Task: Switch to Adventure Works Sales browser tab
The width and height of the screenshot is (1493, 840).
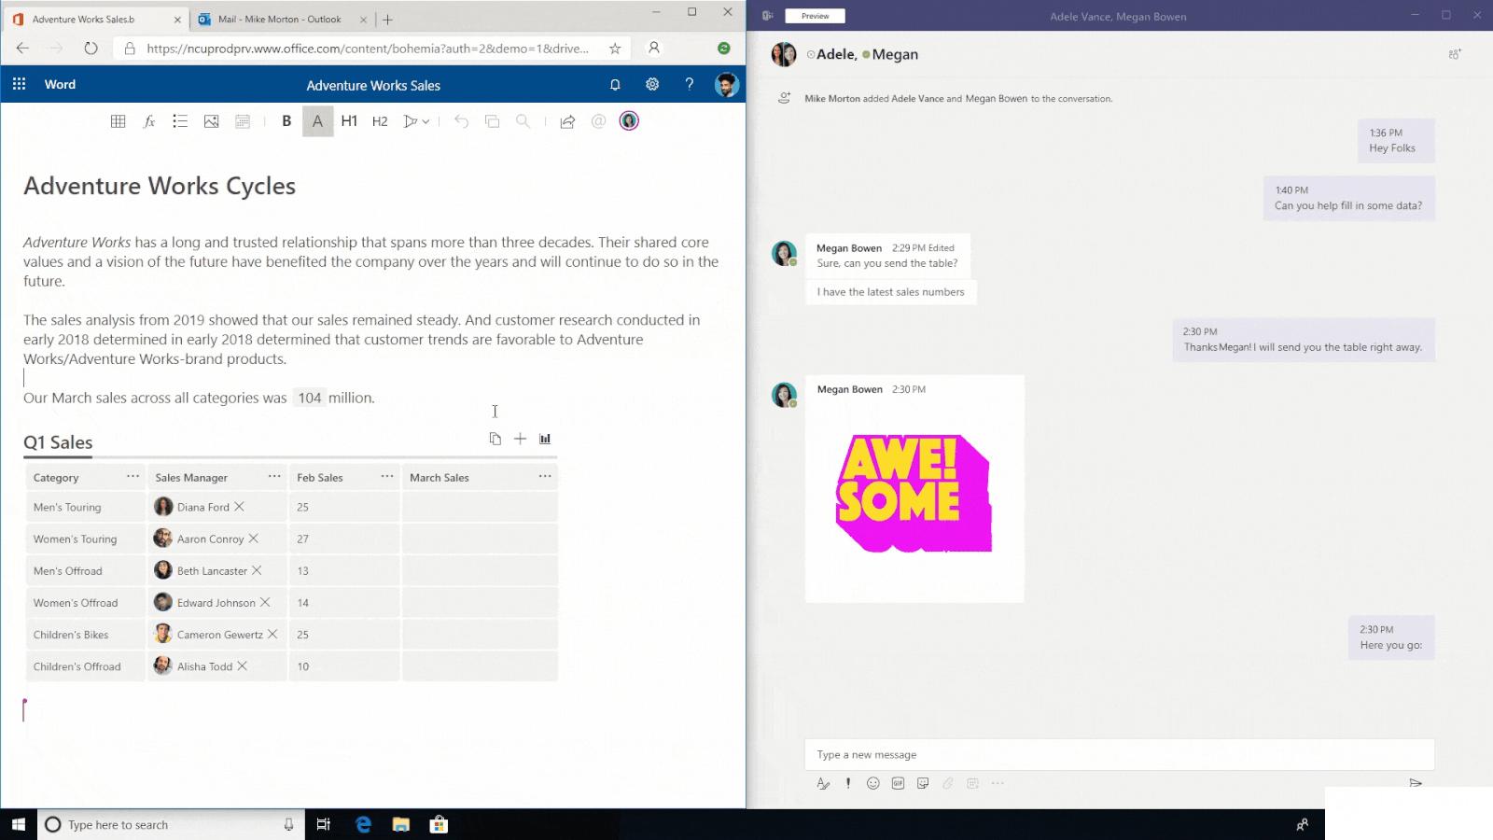Action: (x=96, y=19)
